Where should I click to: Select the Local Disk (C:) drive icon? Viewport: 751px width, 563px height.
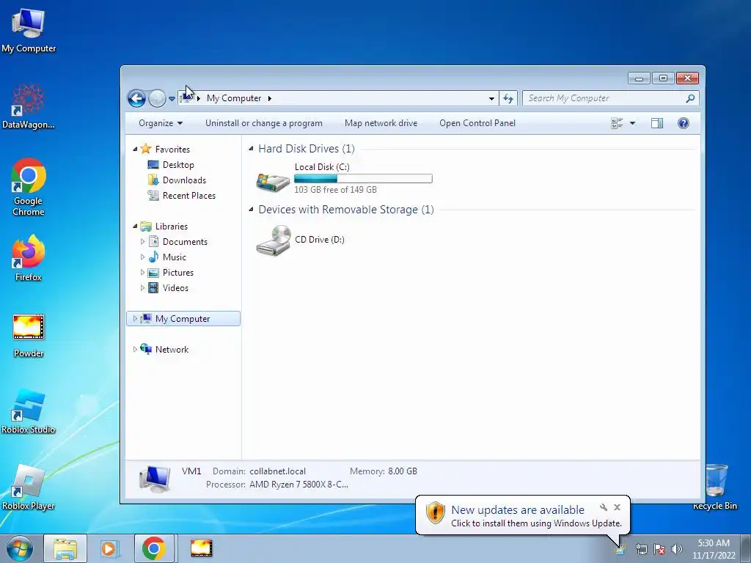tap(273, 182)
